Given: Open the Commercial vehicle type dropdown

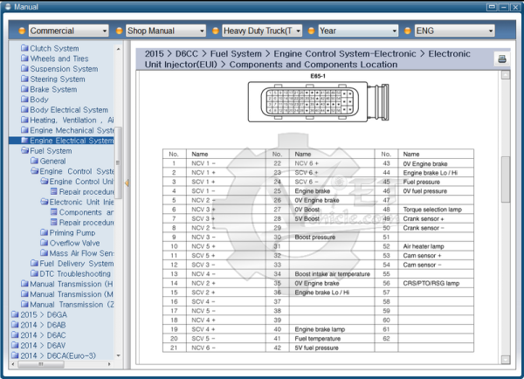Looking at the screenshot, I should 105,31.
